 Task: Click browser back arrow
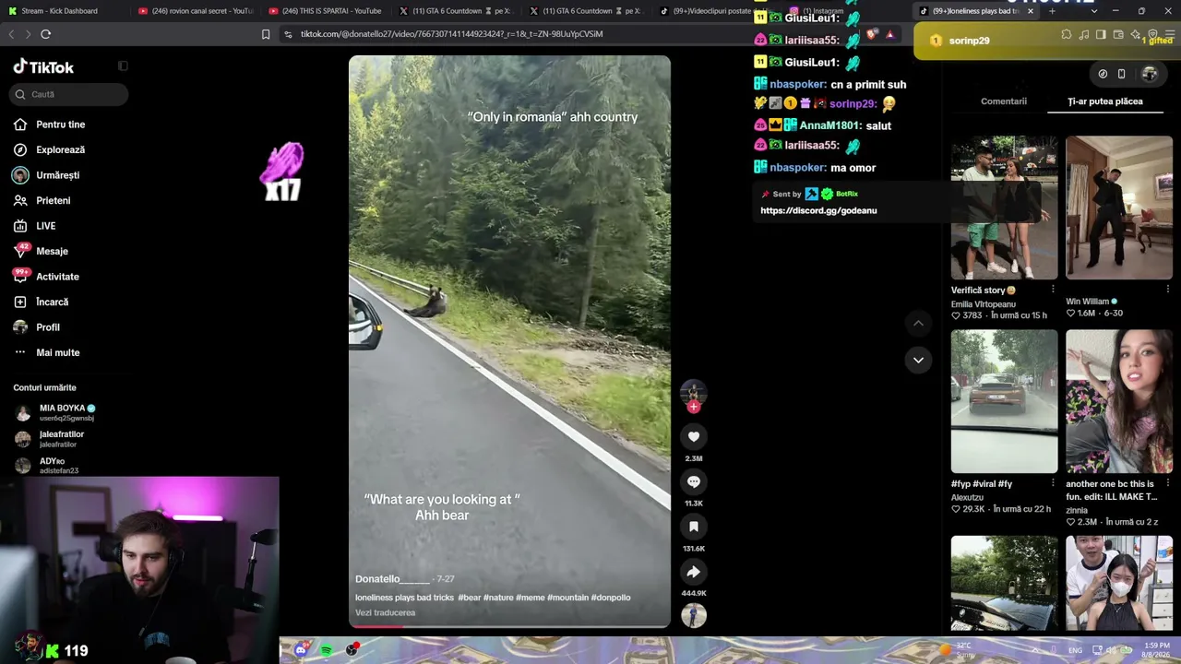pos(11,34)
